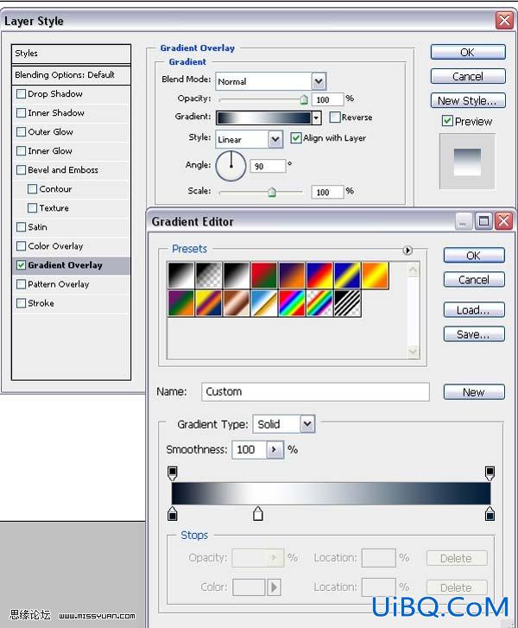Viewport: 518px width, 628px height.
Task: Open the Gradient Type dropdown
Action: click(x=307, y=424)
